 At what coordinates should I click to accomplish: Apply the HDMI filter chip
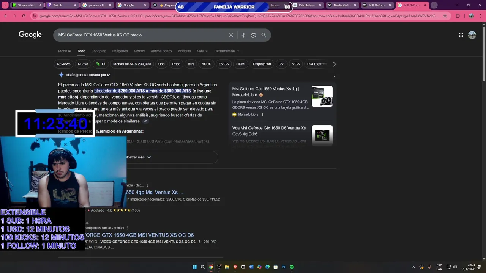[241, 64]
